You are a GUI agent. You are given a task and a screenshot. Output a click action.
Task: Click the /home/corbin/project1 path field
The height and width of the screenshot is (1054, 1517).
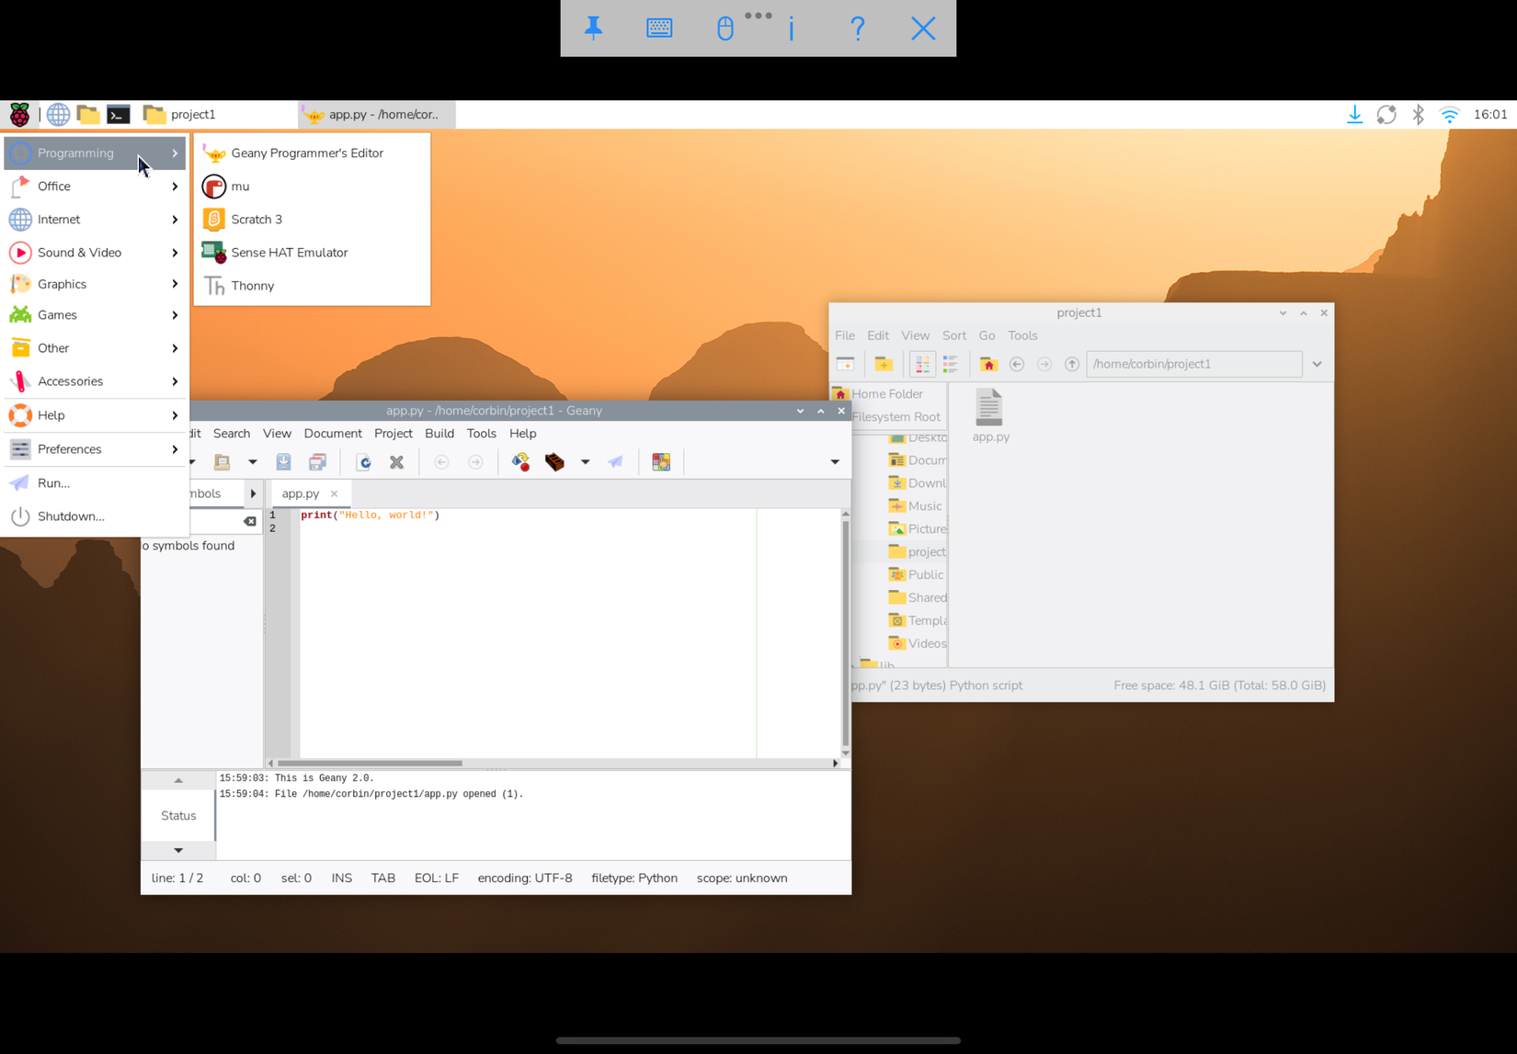tap(1193, 364)
